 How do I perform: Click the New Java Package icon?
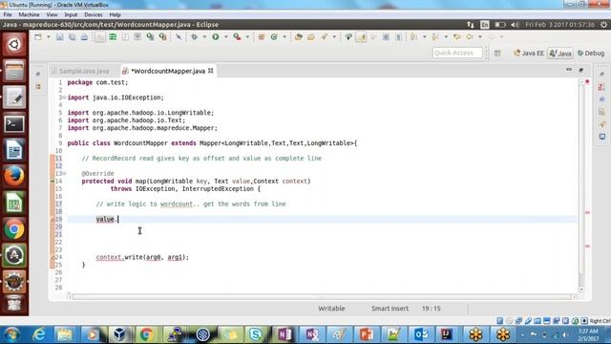(x=262, y=37)
